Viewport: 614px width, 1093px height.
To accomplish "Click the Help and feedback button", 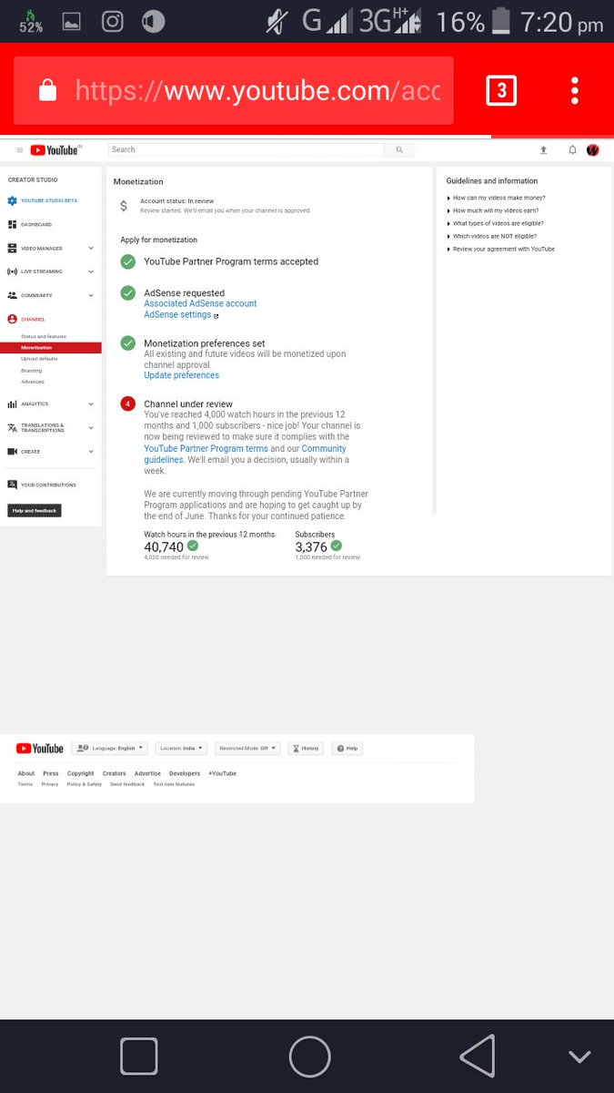I will [35, 511].
